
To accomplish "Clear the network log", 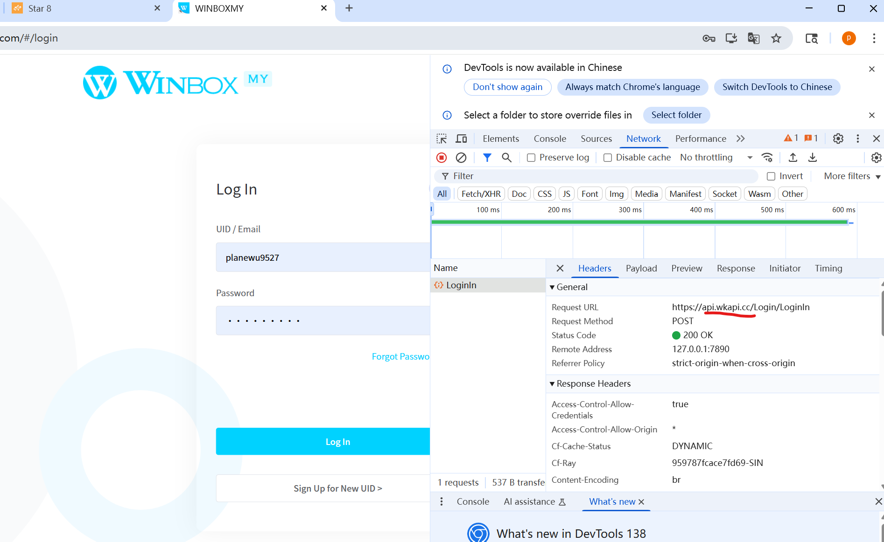I will pos(461,158).
